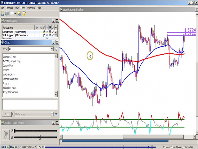The width and height of the screenshot is (198, 149).
Task: Click the chat bubble icon in Participants header
Action: click(47, 27)
